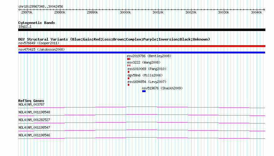Select the magenta NOL4|NM_001198548 gene line
Image resolution: width=274 pixels, height=156 pixels.
[x=142, y=115]
